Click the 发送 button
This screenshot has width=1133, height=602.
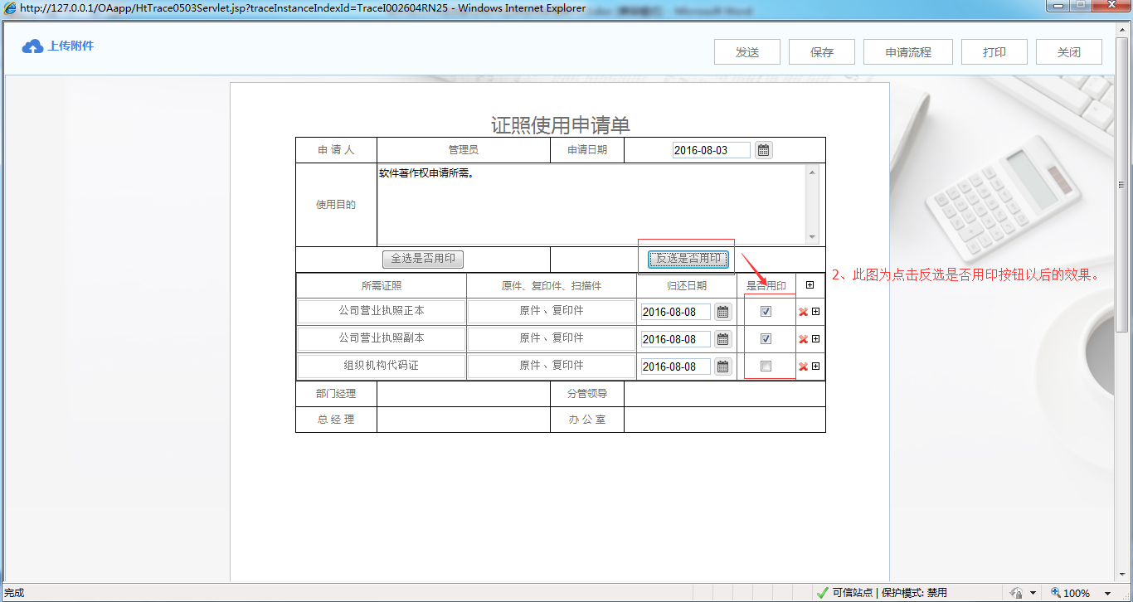pyautogui.click(x=746, y=51)
